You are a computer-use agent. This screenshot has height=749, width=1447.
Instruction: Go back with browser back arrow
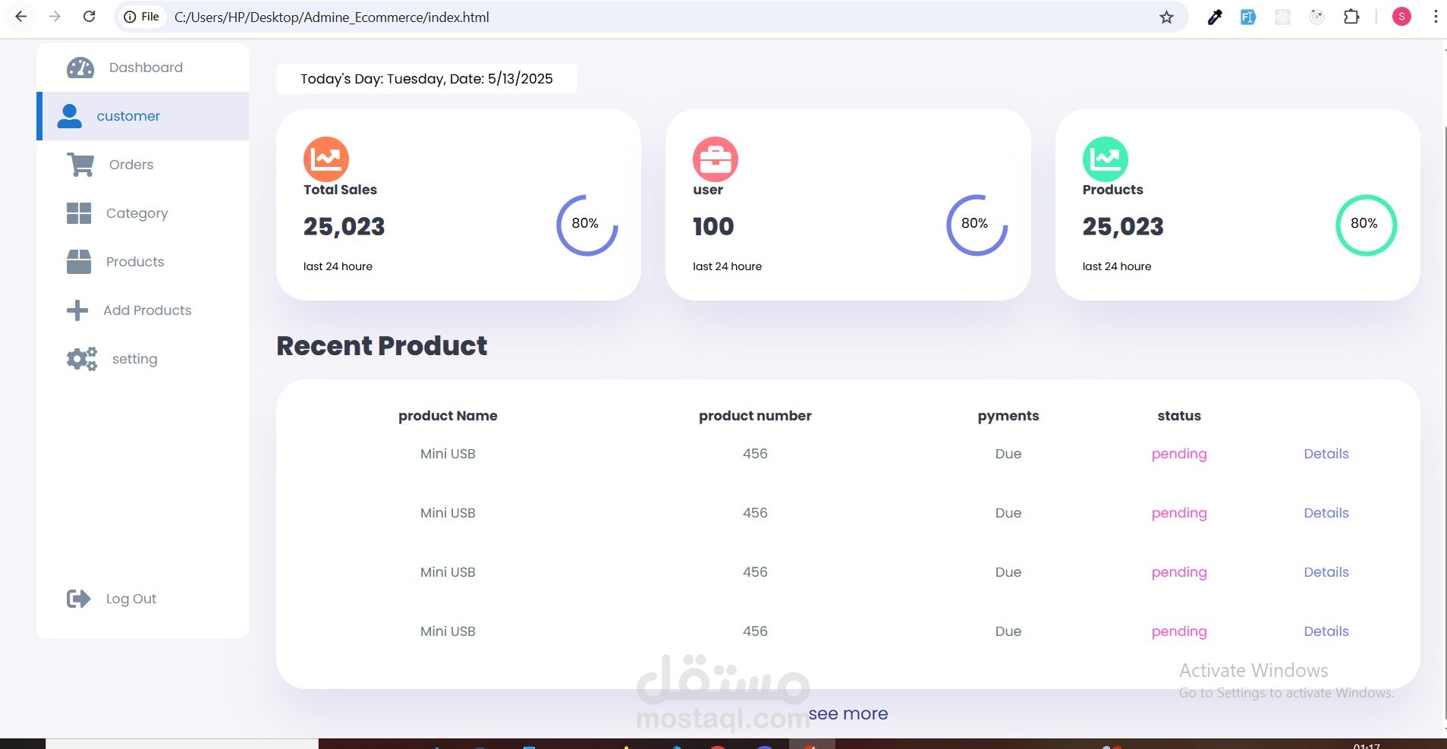point(21,17)
